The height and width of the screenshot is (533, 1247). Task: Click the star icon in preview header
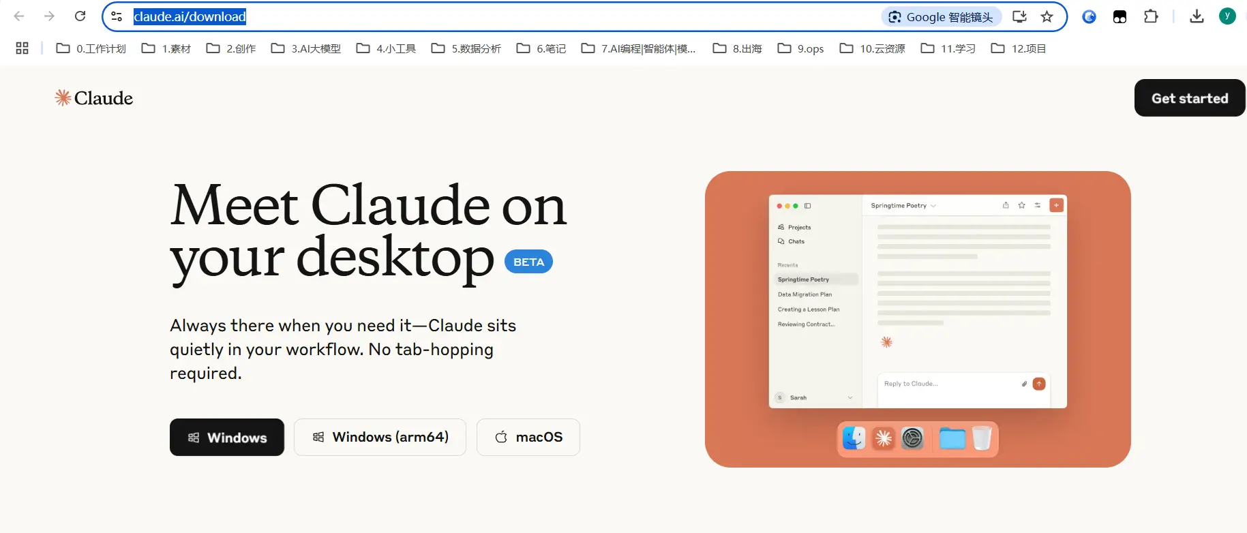(x=1021, y=205)
